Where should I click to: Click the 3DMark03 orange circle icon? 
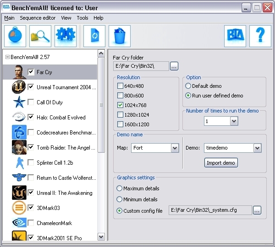point(19,208)
